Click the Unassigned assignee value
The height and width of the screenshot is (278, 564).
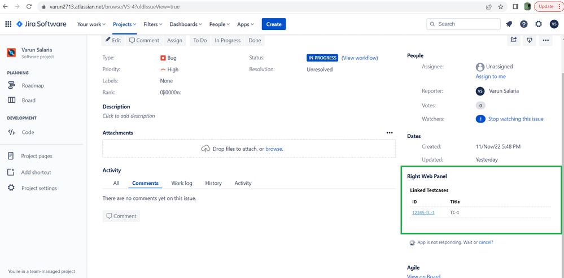tap(499, 67)
